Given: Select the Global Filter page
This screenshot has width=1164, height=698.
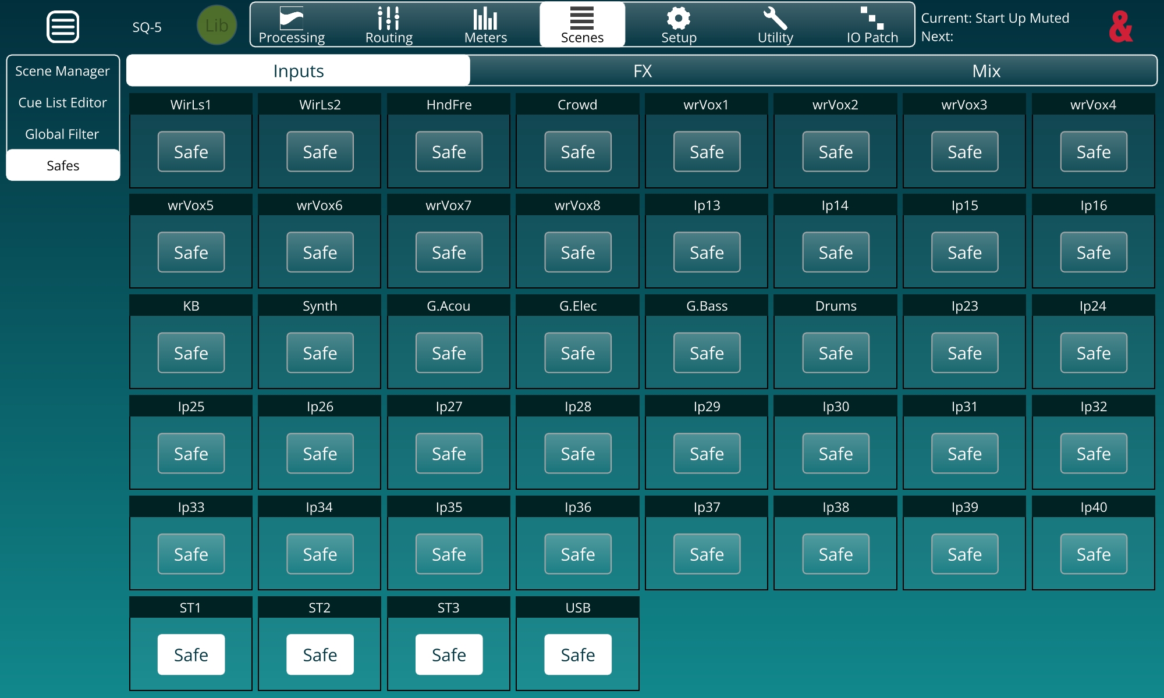Looking at the screenshot, I should [x=62, y=134].
